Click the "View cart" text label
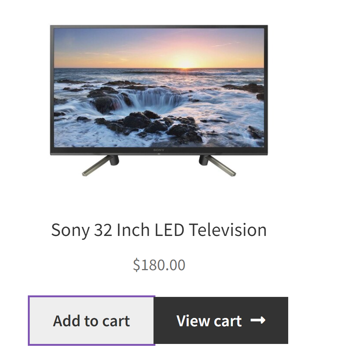The height and width of the screenshot is (362, 339). 209,321
